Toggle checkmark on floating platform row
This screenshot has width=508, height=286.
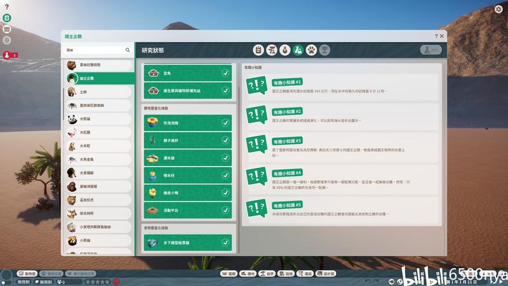pyautogui.click(x=225, y=210)
